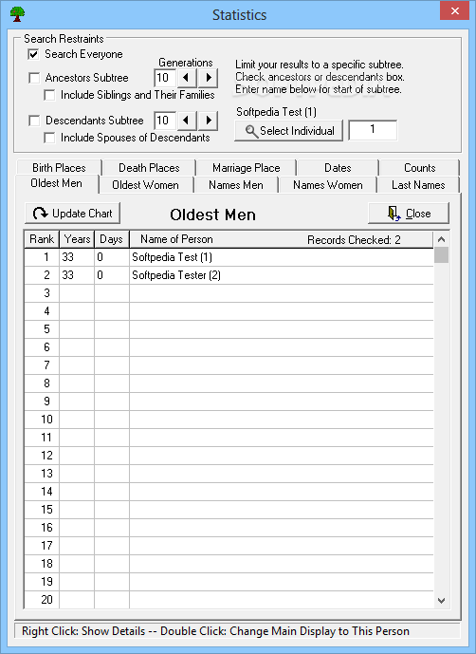Uncheck the Search Everyone checkbox

pos(34,54)
